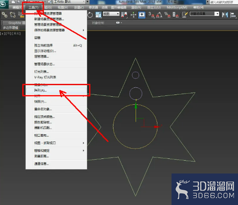Open the workspace 工作台: 默认 dropdown

[69, 2]
